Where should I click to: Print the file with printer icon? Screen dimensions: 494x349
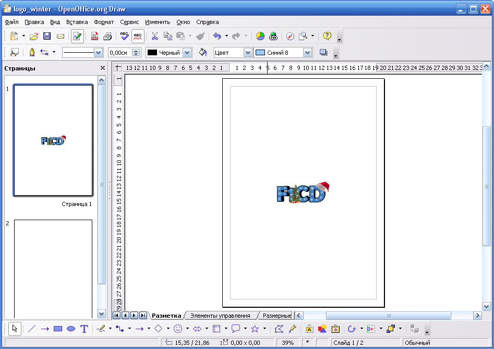coord(107,36)
